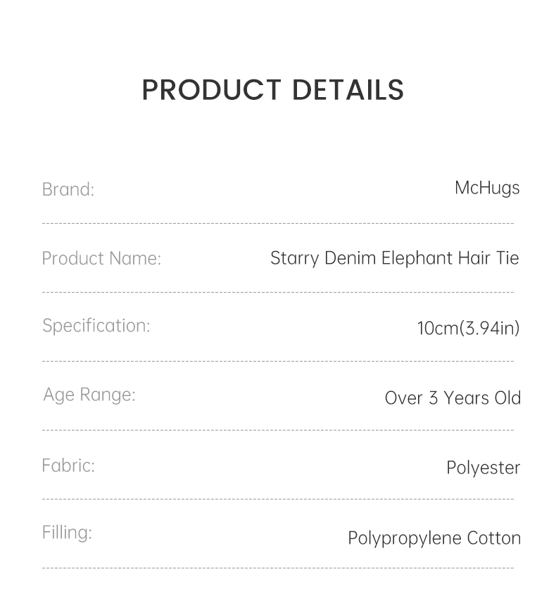This screenshot has height=605, width=556.
Task: Click the dashed divider below Product Name row
Action: [278, 292]
